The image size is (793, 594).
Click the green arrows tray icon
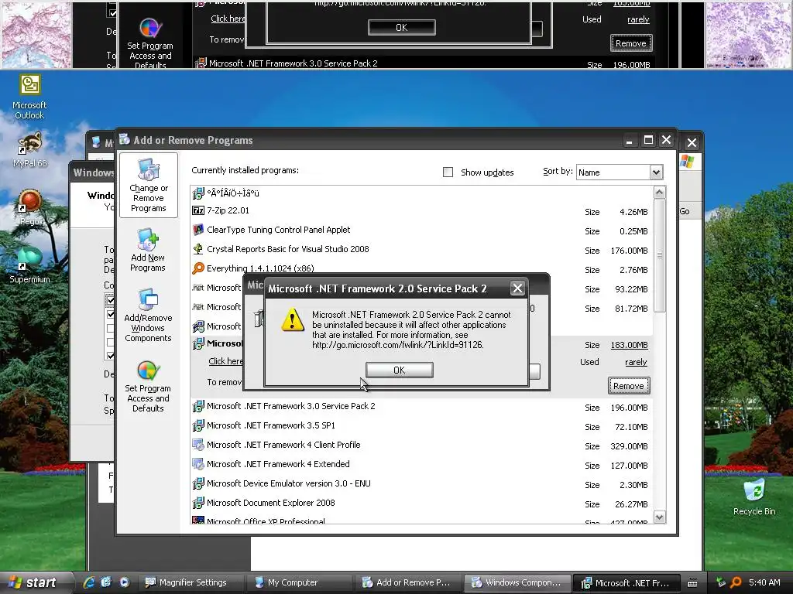point(720,582)
